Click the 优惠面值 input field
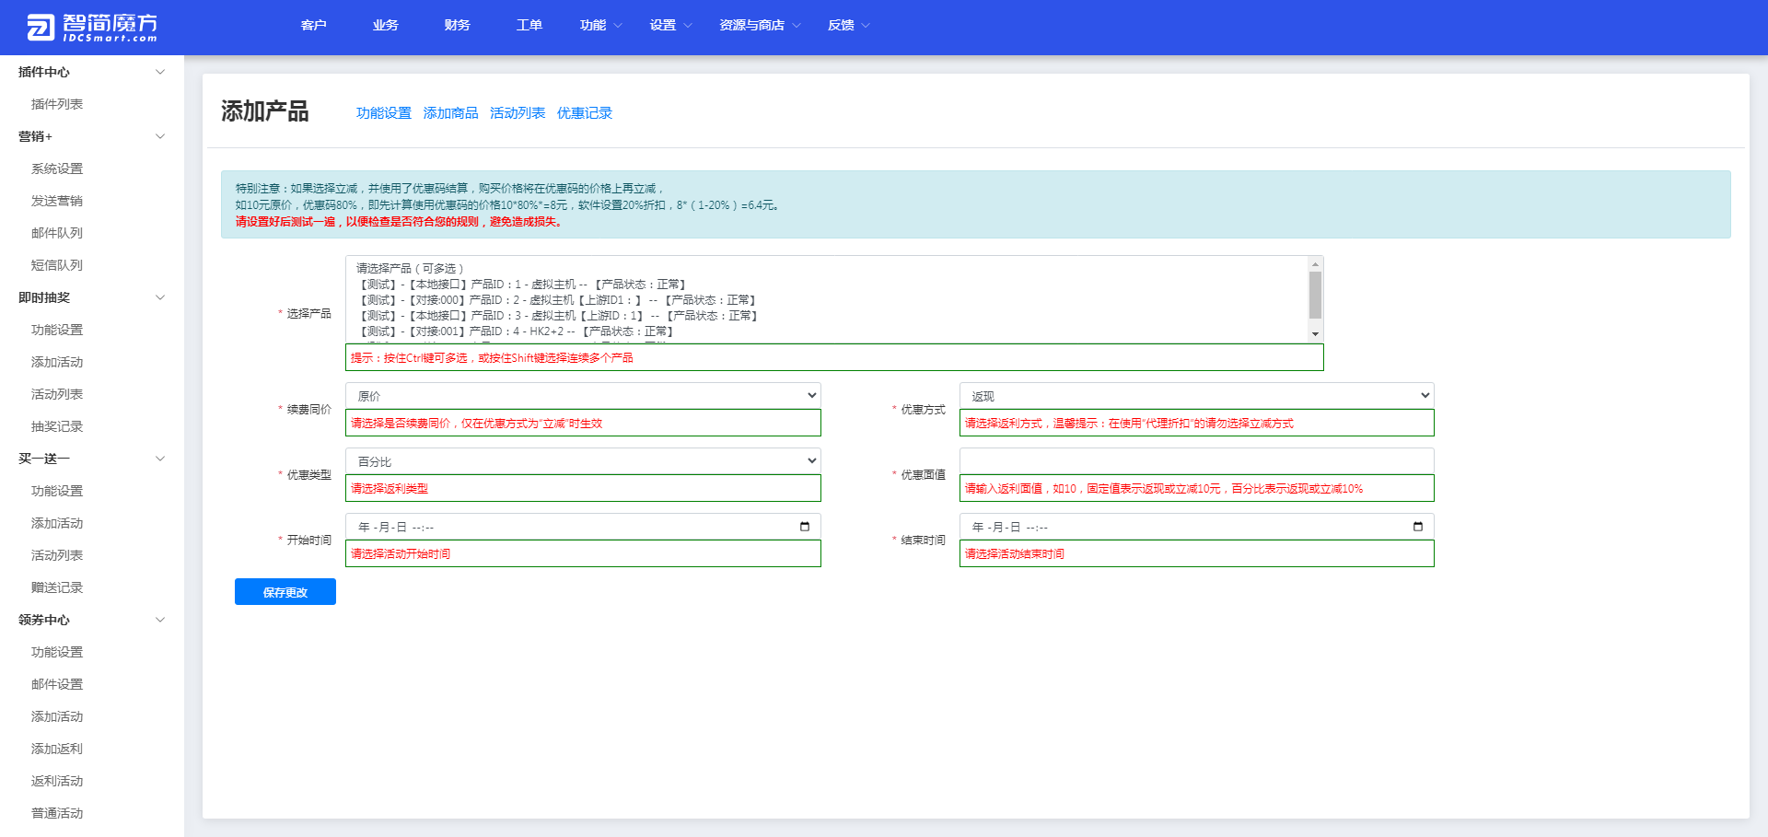1768x837 pixels. pos(1196,461)
